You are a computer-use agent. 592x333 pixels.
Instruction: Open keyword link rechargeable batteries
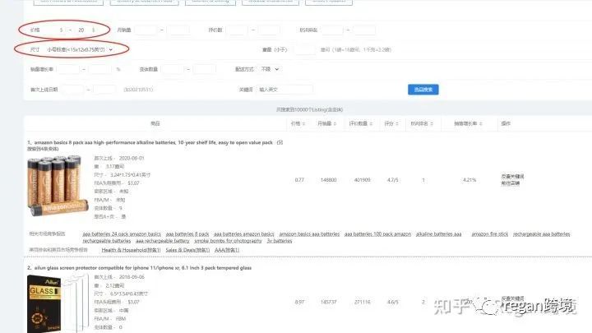[106, 241]
